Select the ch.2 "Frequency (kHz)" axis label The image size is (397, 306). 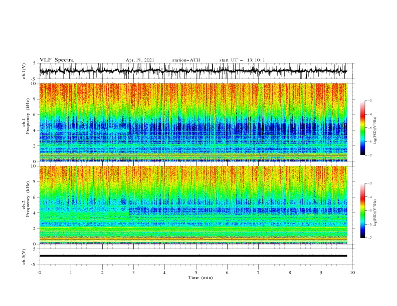(x=28, y=198)
